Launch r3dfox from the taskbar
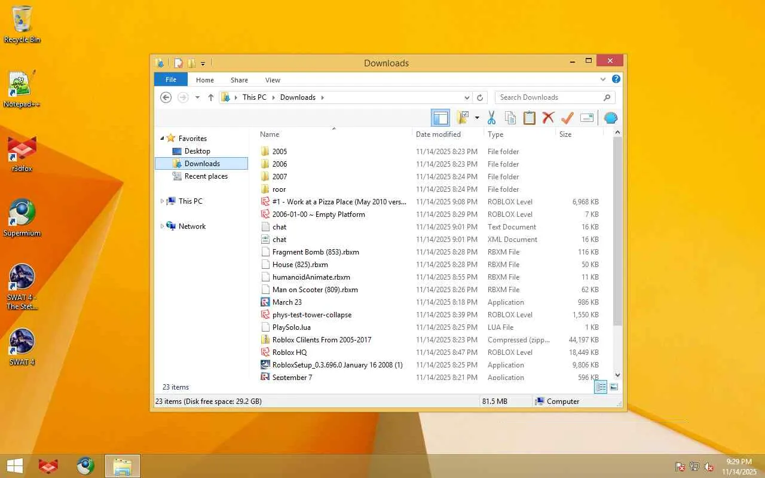765x478 pixels. [48, 466]
